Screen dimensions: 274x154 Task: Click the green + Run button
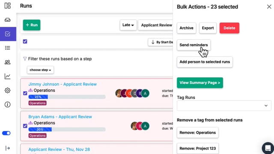click(x=32, y=25)
